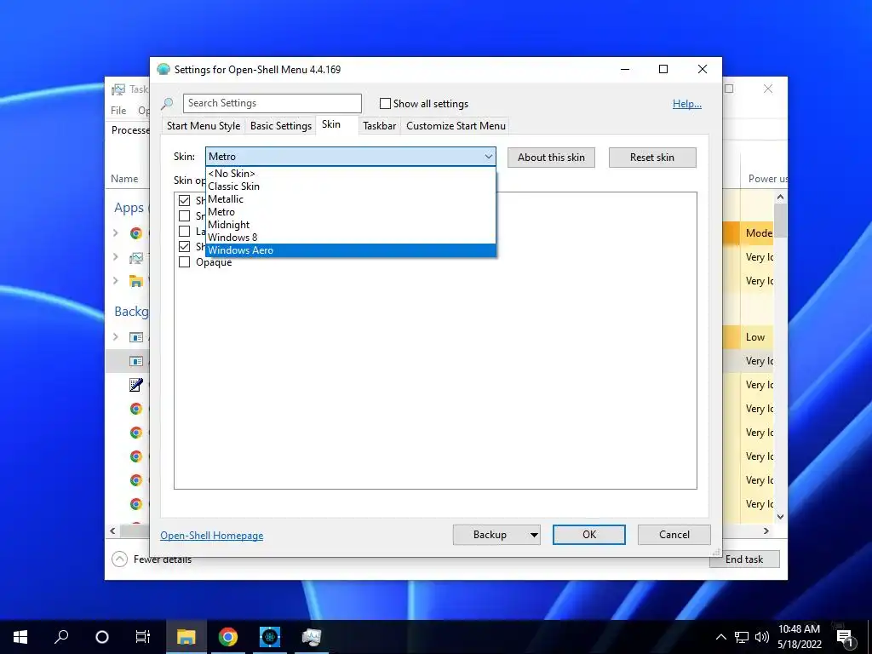Open the notification center icon
The width and height of the screenshot is (872, 654).
(846, 638)
